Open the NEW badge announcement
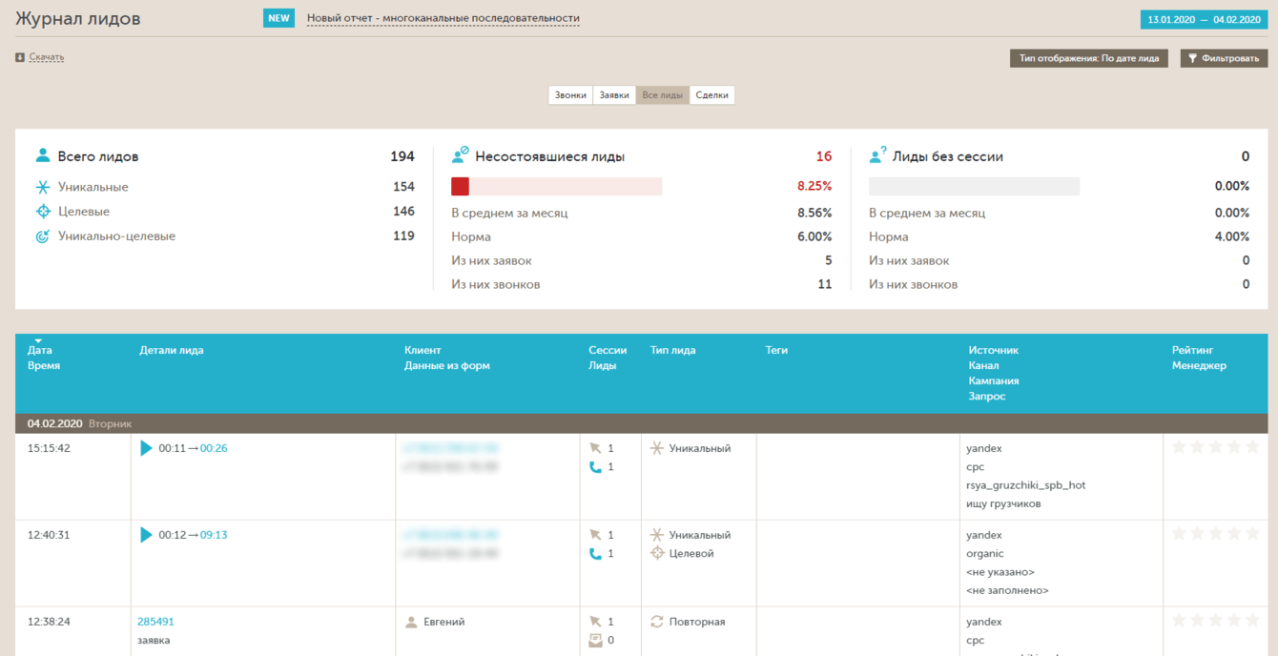Image resolution: width=1278 pixels, height=656 pixels. 279,18
